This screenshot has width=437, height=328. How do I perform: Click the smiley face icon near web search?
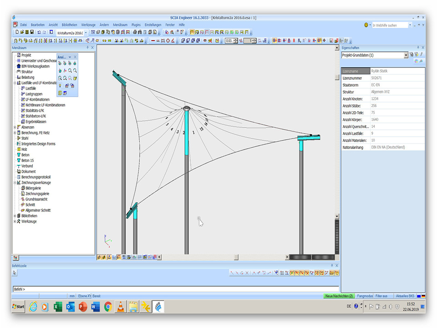[x=366, y=25]
